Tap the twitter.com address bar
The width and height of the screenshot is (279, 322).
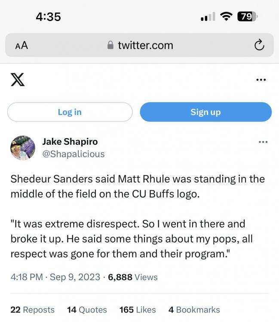pos(145,46)
